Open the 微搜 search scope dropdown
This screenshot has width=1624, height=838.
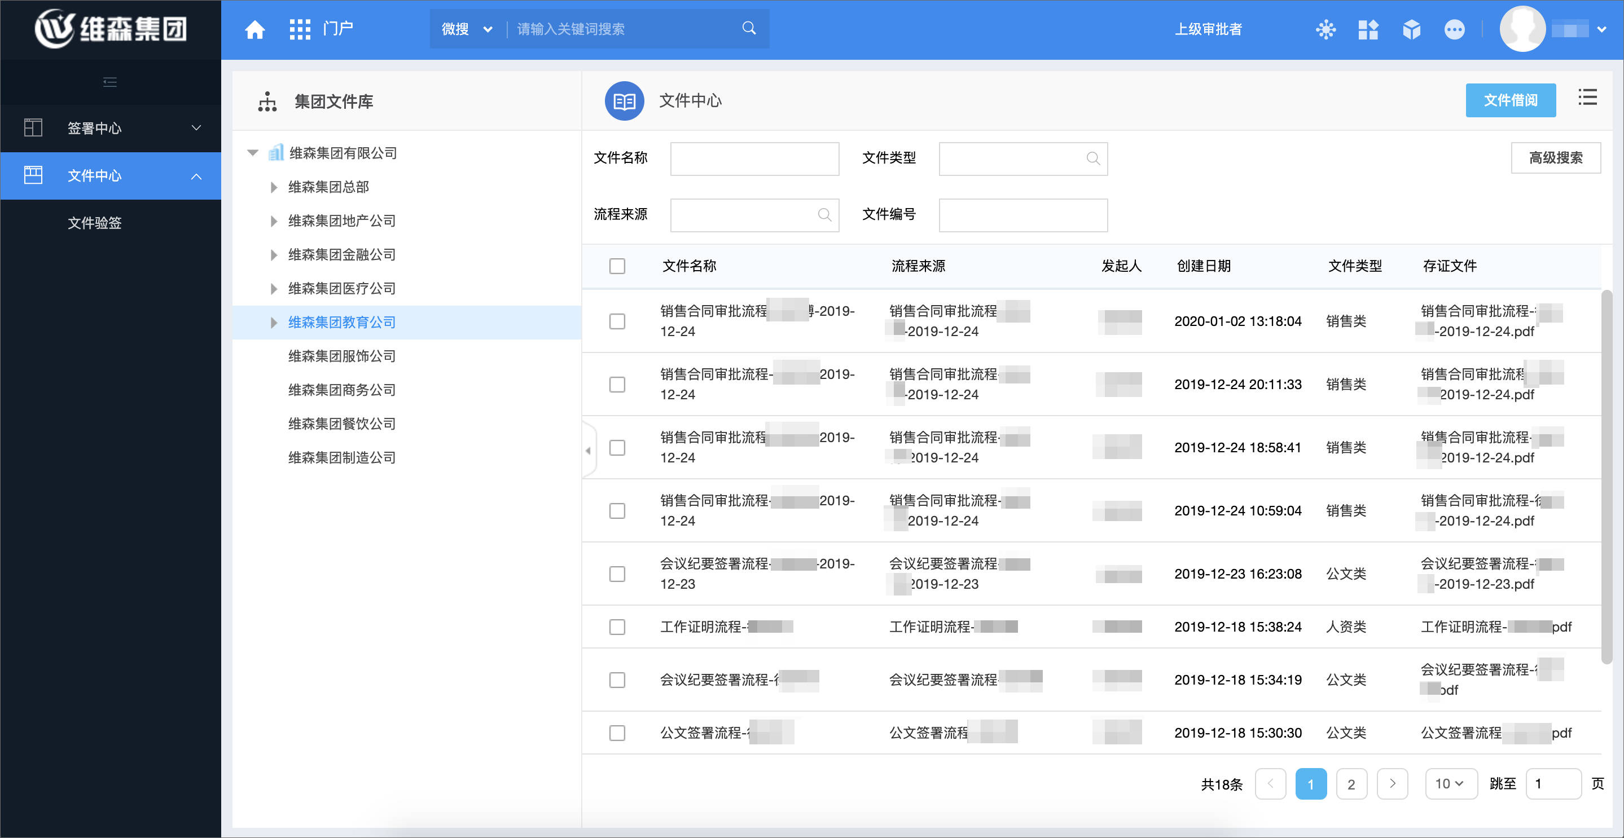[466, 29]
